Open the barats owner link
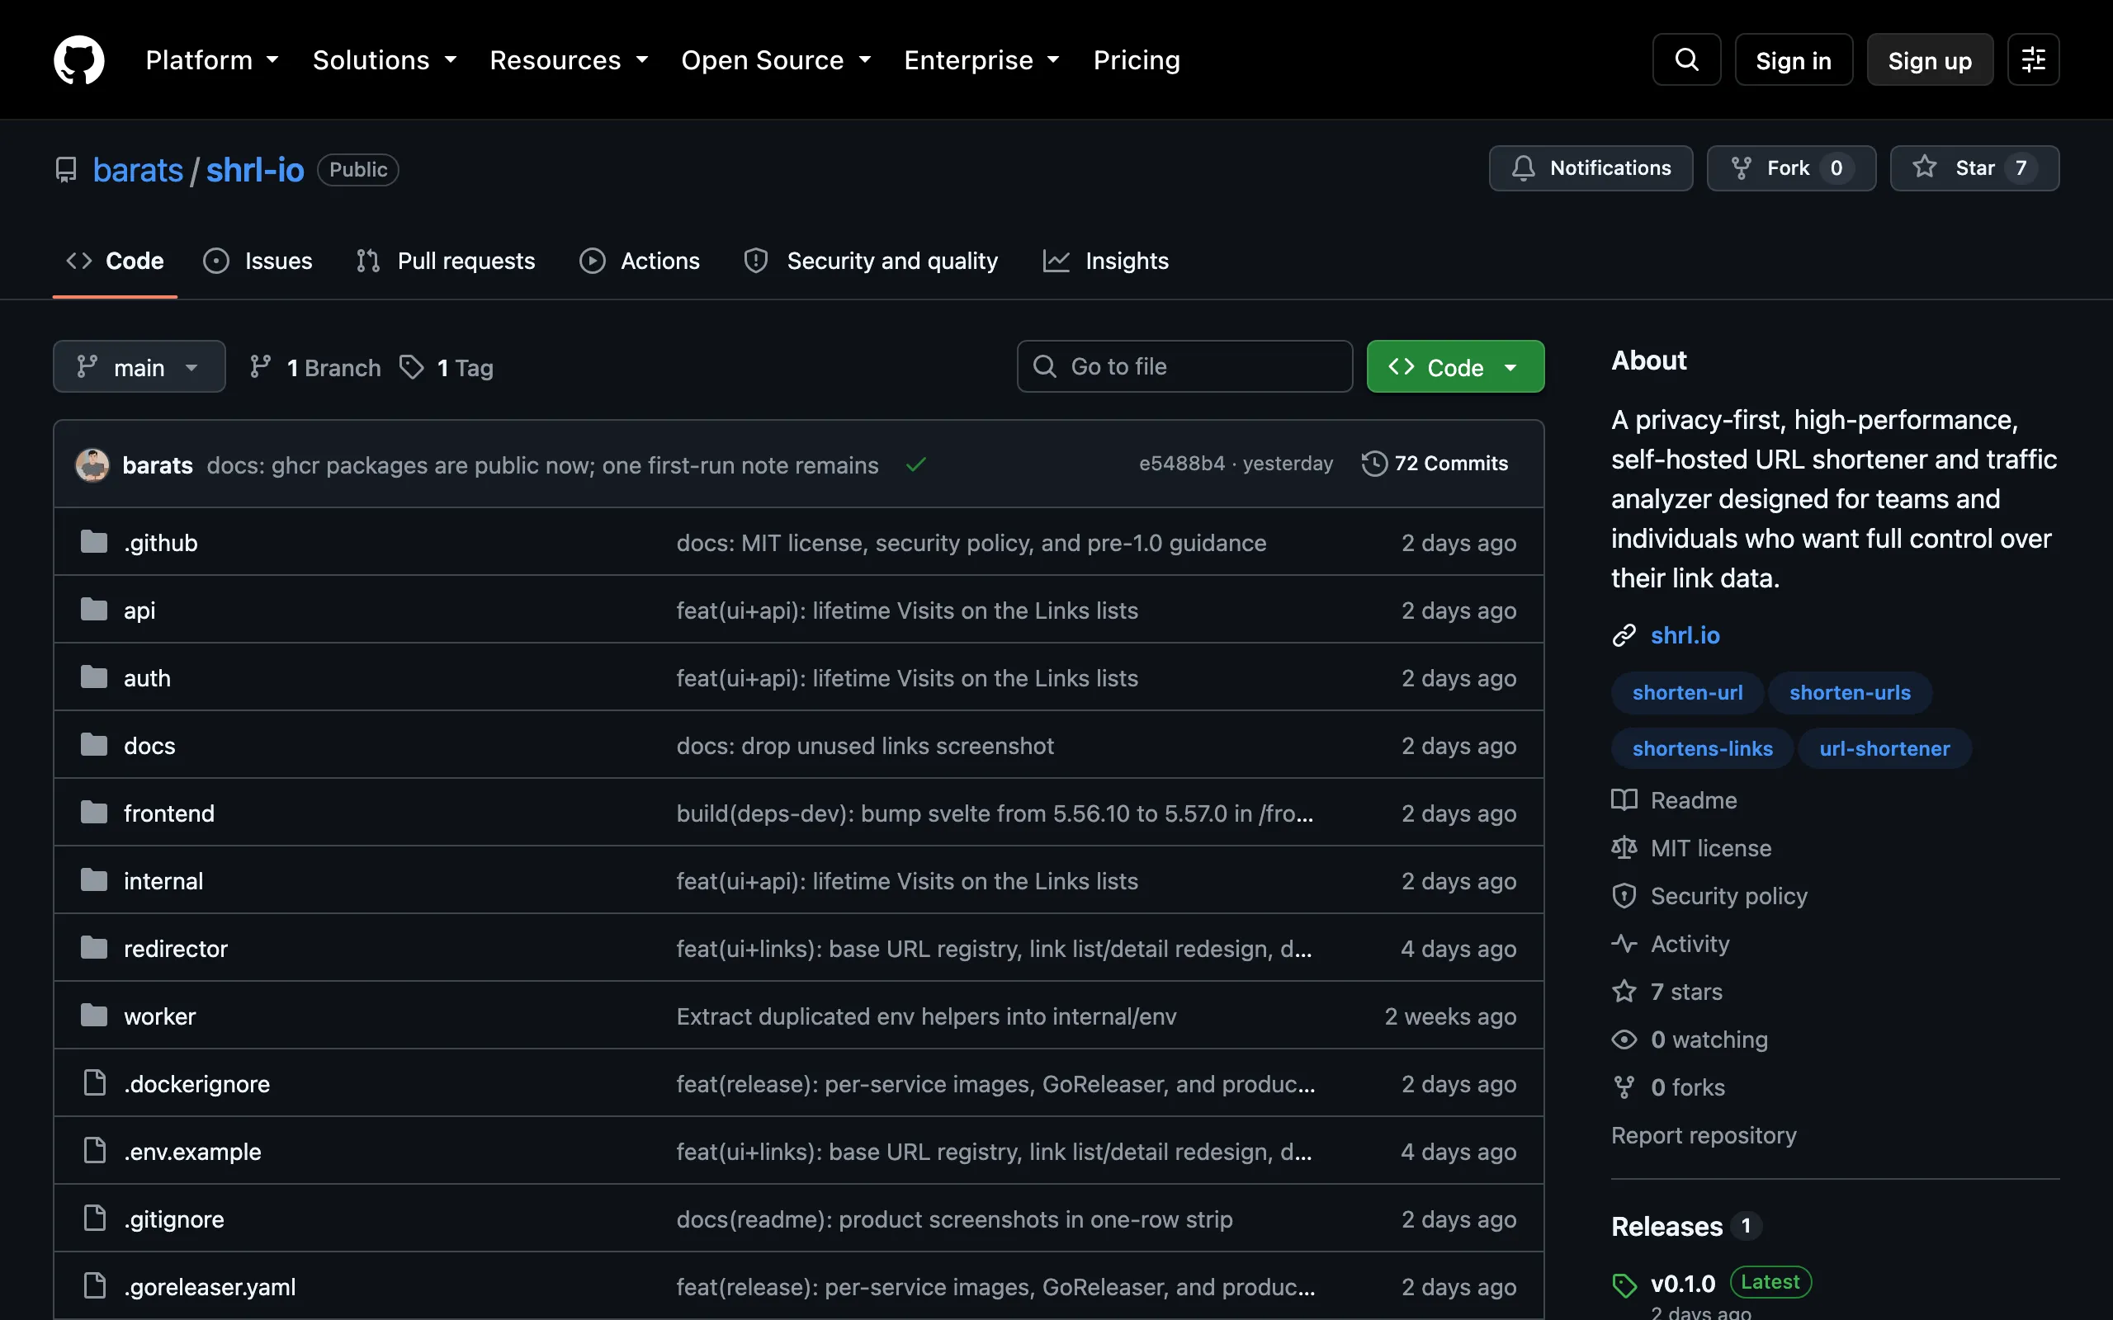Viewport: 2113px width, 1320px height. [138, 169]
